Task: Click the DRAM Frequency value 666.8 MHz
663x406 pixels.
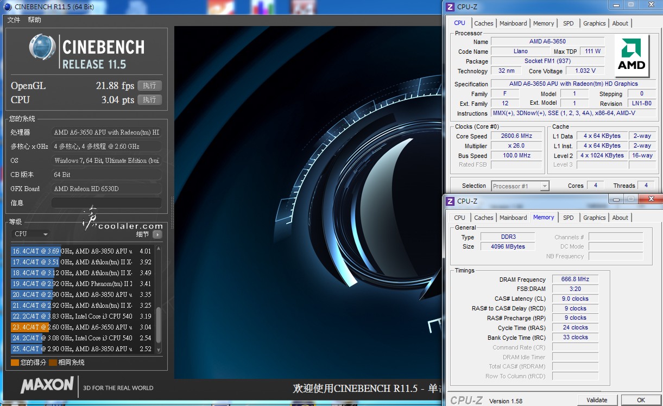Action: point(575,280)
